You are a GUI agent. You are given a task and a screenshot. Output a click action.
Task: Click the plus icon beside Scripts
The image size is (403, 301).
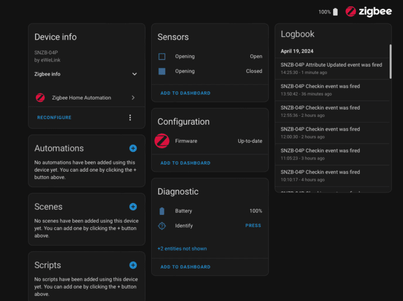(x=133, y=265)
